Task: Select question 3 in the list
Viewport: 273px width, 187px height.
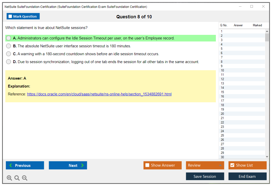Action: [x=242, y=40]
